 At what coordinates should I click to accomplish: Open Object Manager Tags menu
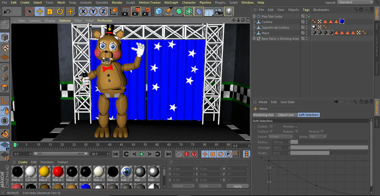(306, 10)
